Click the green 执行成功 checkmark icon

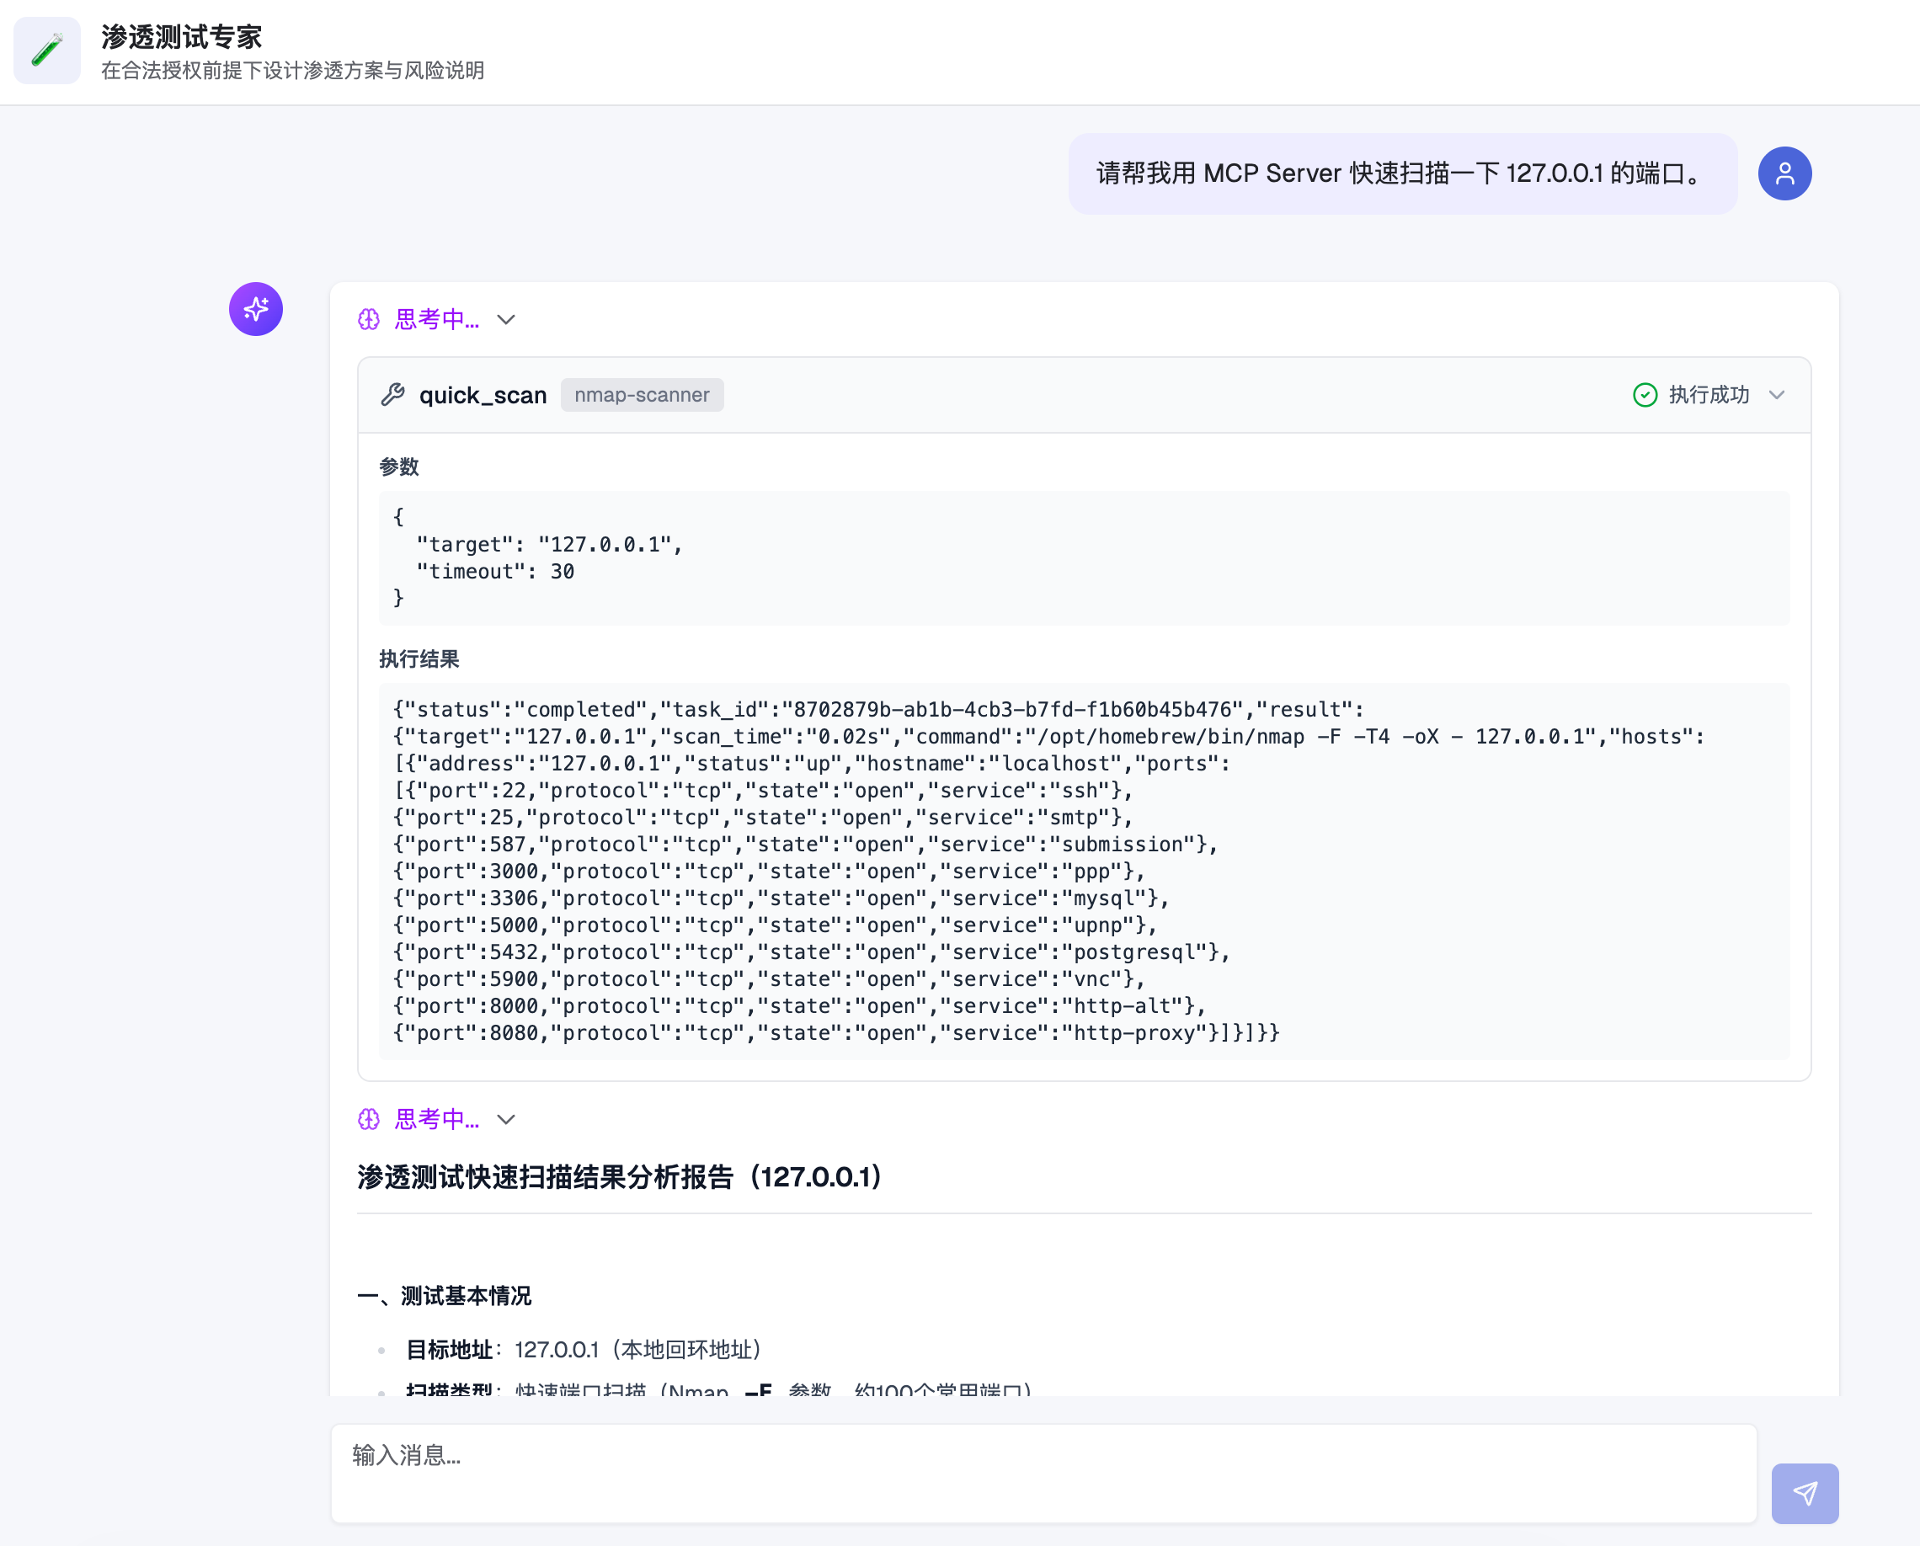pos(1644,395)
